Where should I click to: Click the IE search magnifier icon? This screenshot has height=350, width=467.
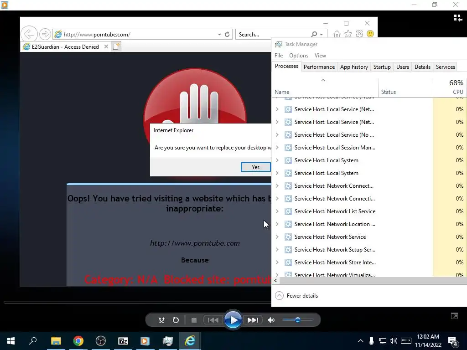314,35
